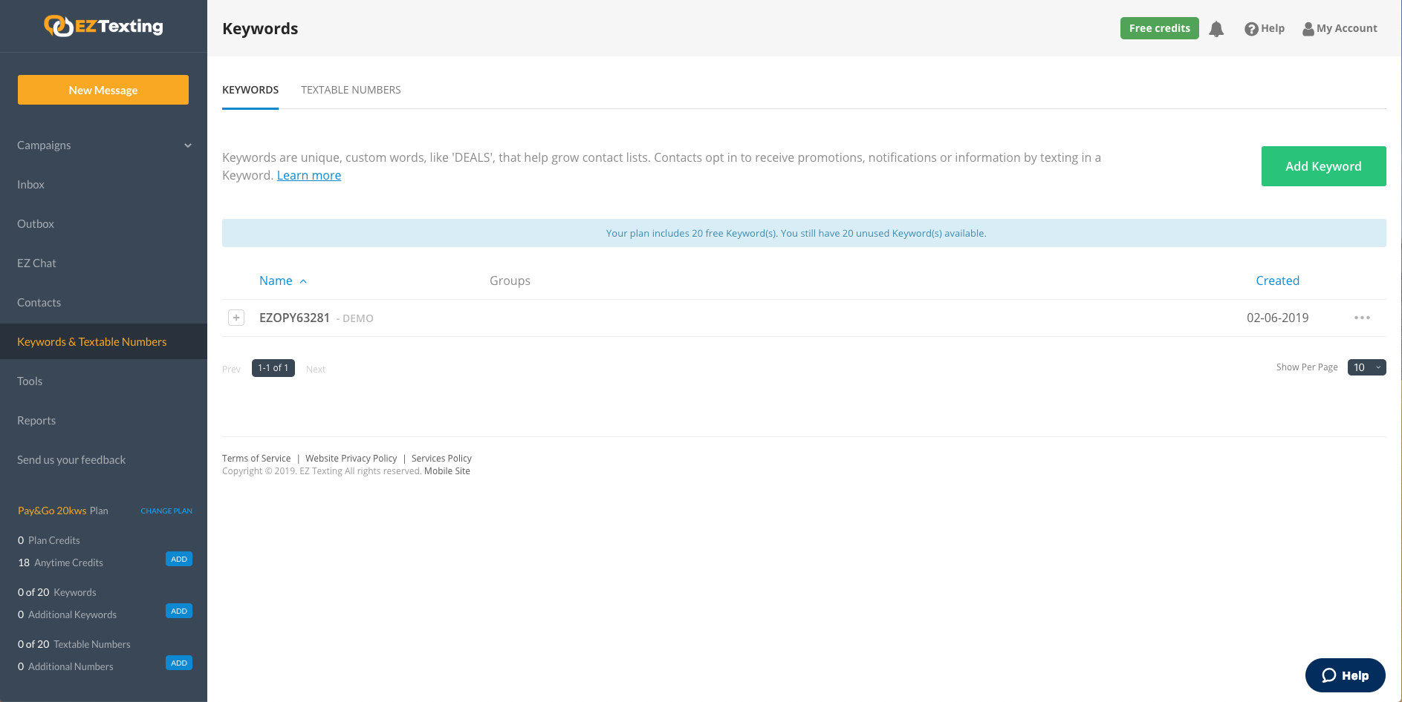Open Outbox in the sidebar

click(x=36, y=224)
